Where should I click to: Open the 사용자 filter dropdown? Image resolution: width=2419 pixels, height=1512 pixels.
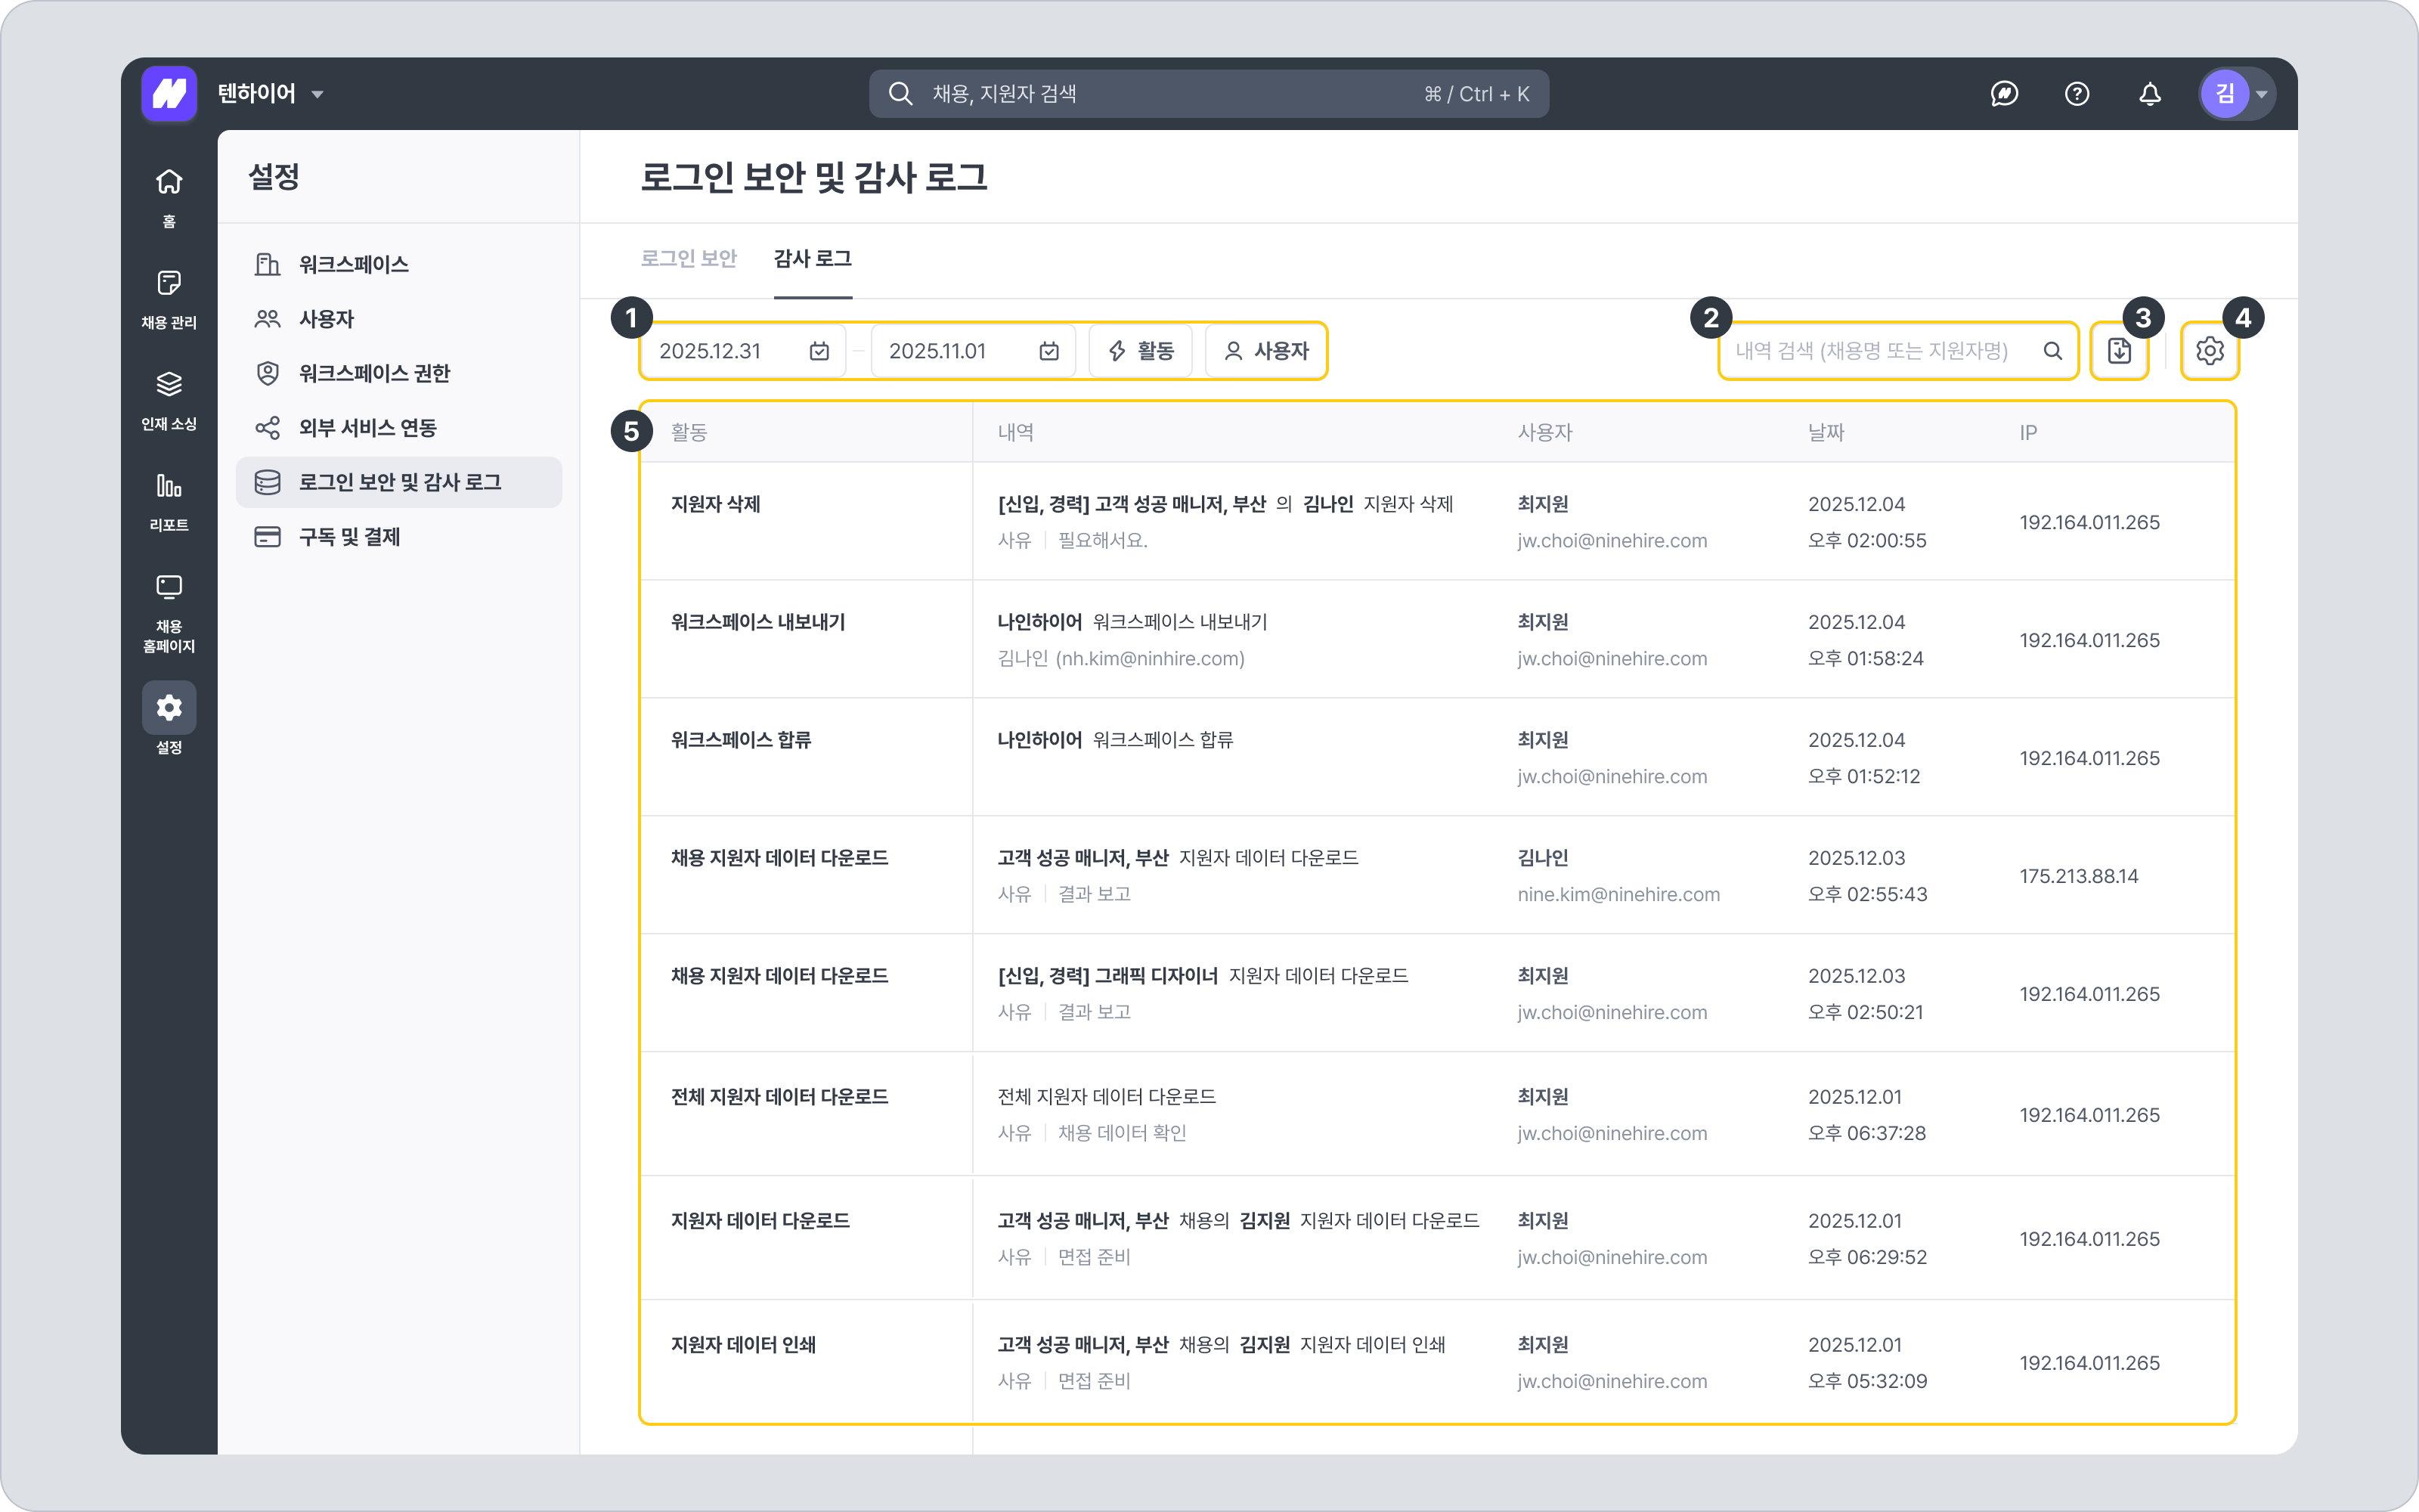[x=1265, y=351]
